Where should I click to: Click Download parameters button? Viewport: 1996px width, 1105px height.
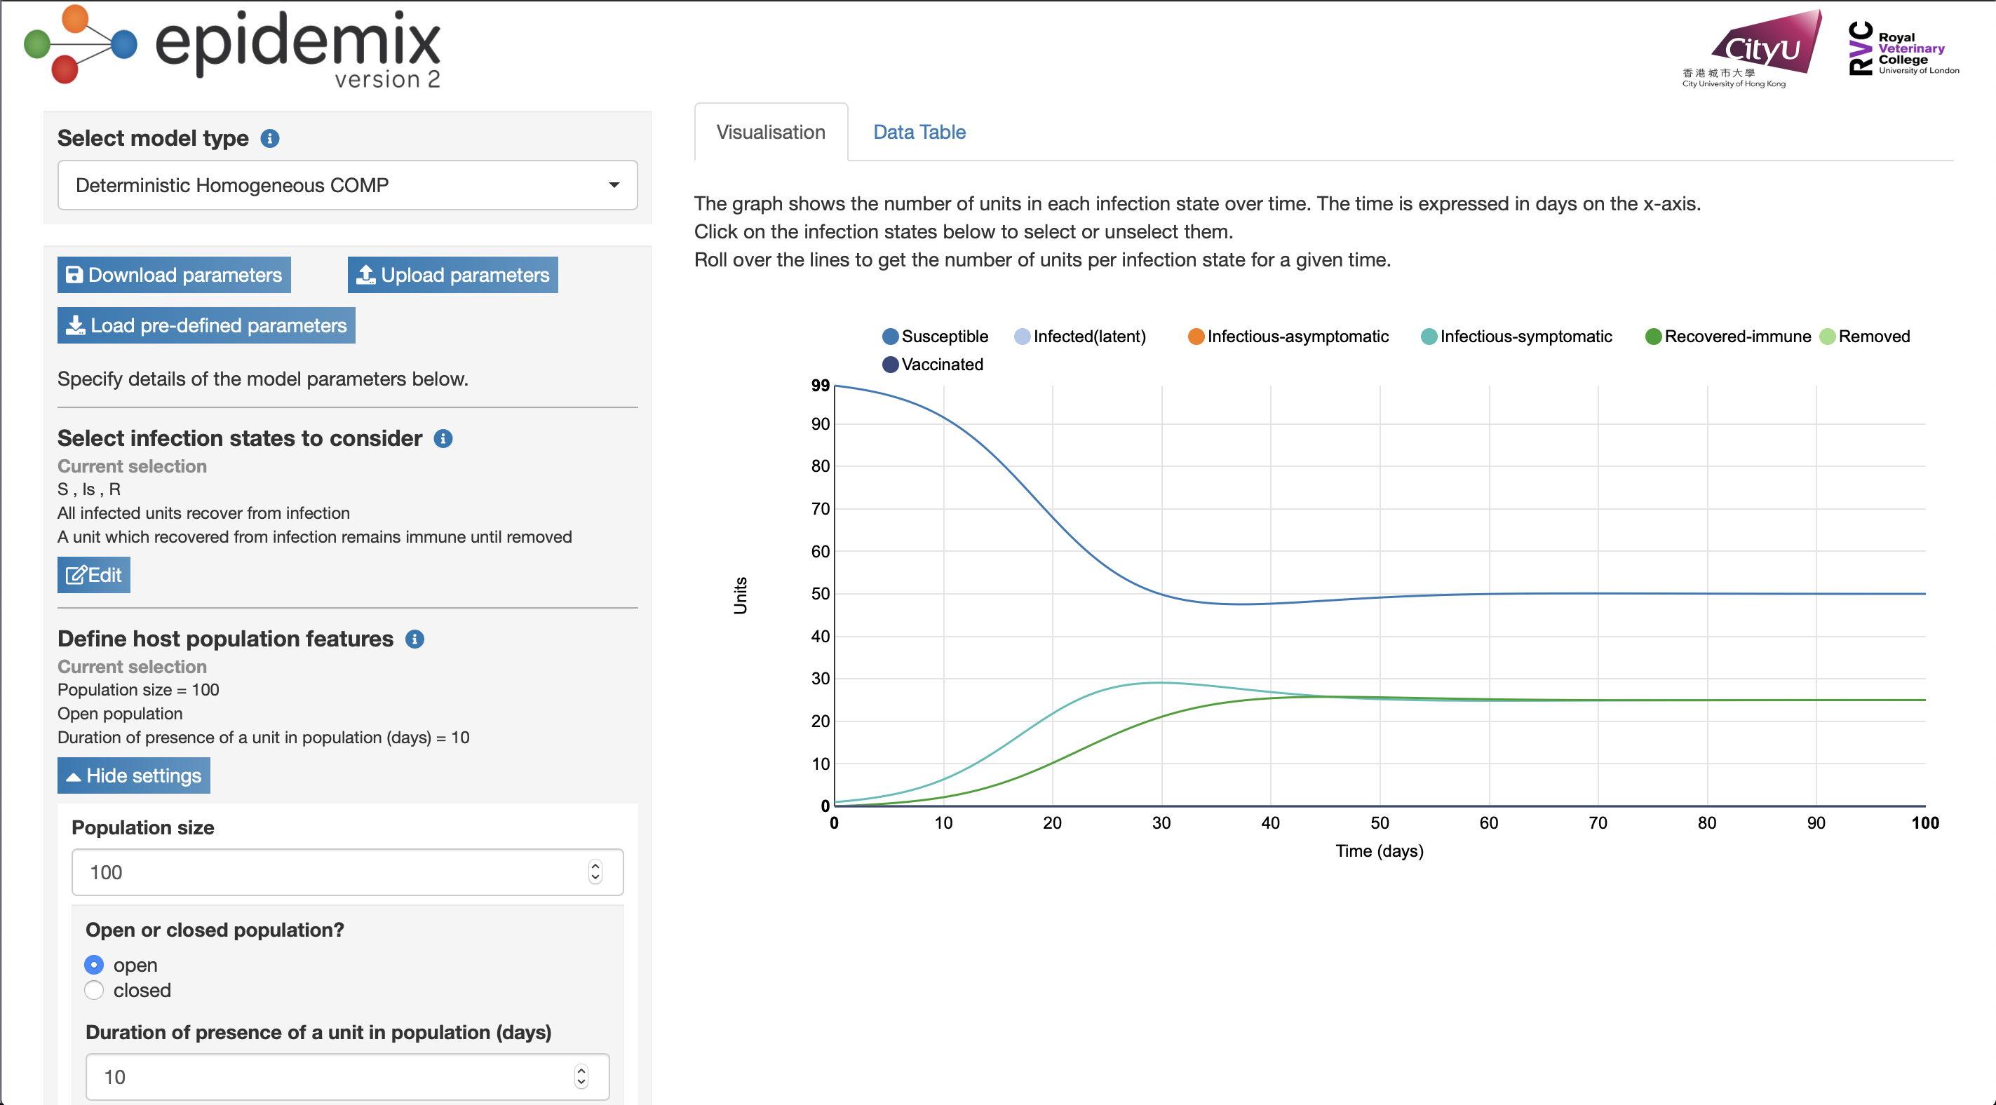point(175,275)
